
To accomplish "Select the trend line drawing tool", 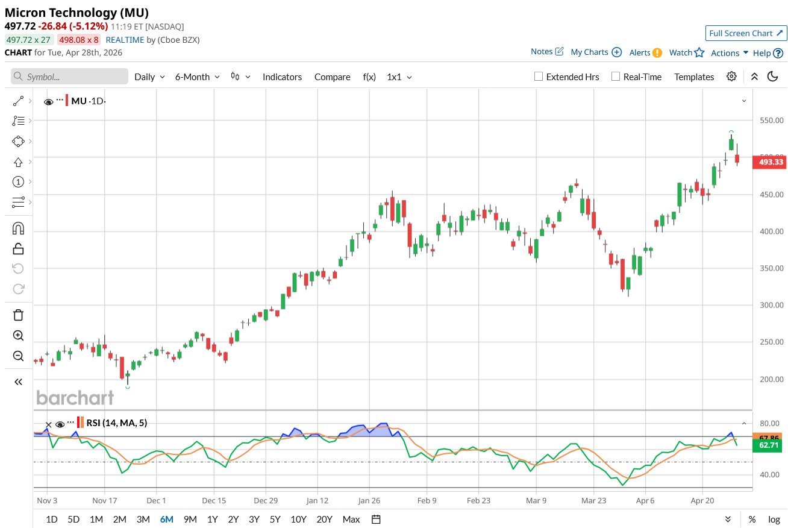I will coord(18,101).
